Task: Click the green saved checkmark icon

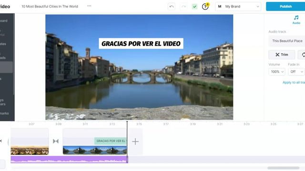Action: pyautogui.click(x=194, y=6)
